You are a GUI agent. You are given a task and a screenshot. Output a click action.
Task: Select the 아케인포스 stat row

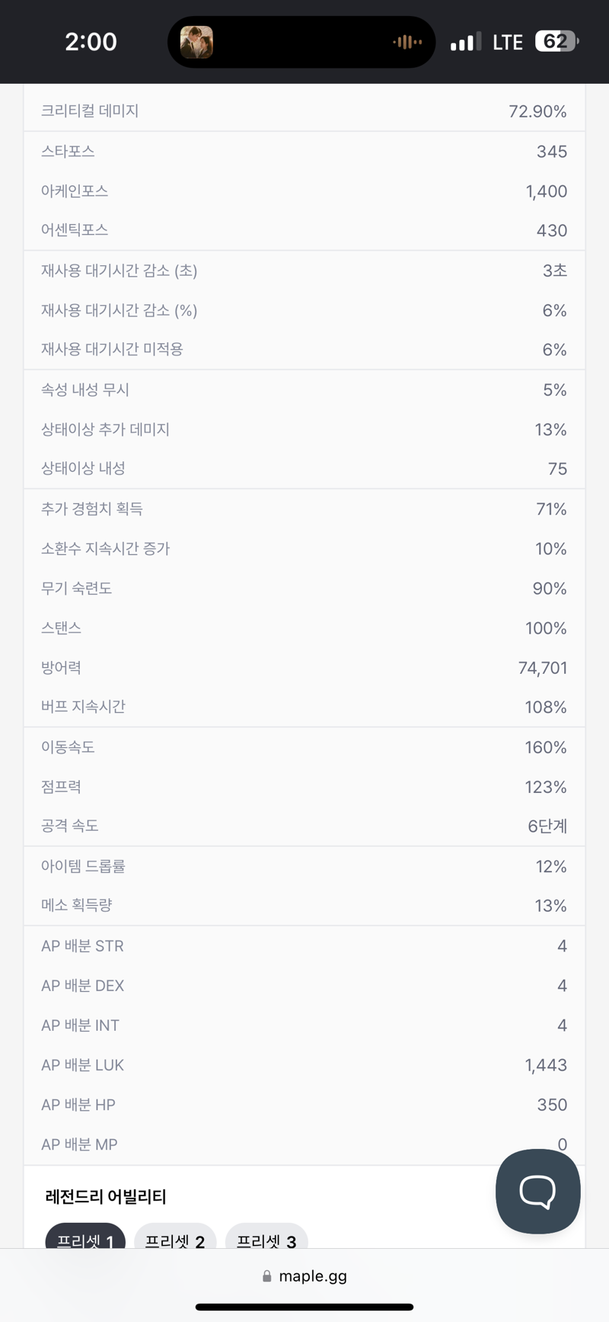click(x=304, y=191)
